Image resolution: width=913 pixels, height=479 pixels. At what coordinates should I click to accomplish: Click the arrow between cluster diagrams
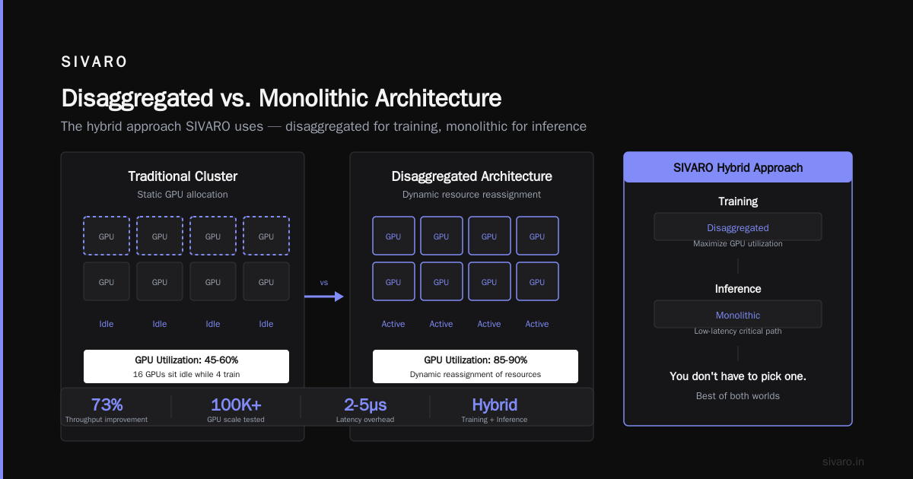pyautogui.click(x=324, y=297)
